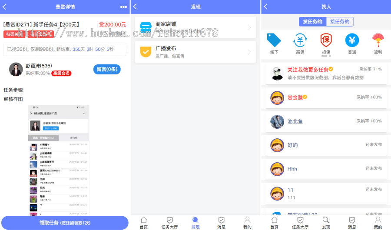Expand the 广播发布 row arrow
This screenshot has height=231, width=391.
pos(249,52)
